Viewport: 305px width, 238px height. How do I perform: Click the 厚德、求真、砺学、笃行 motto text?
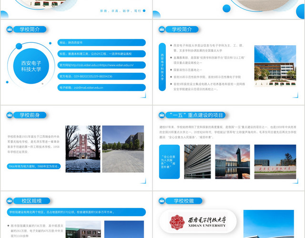click(121, 11)
